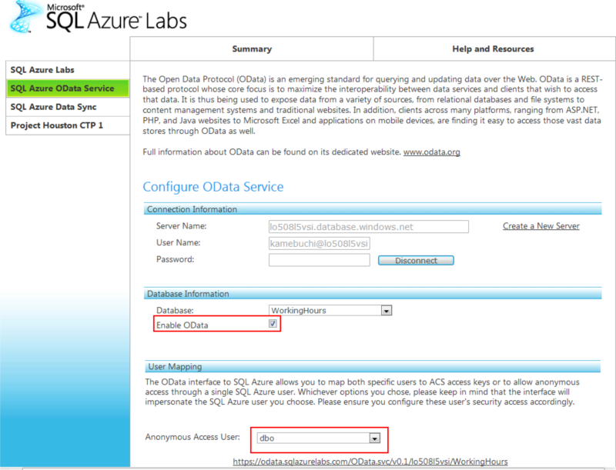Viewport: 616px width, 470px height.
Task: Click the User Name field
Action: [x=320, y=244]
